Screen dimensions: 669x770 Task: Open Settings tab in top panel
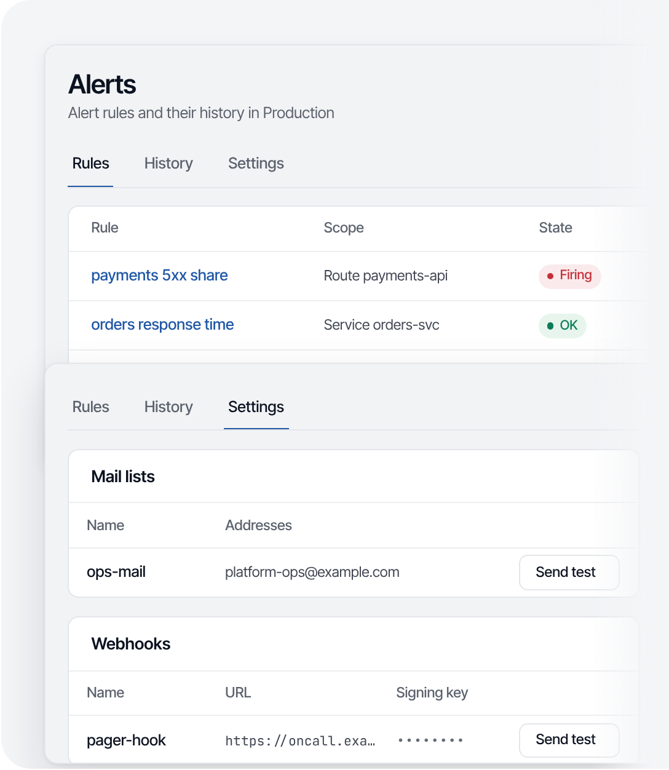(256, 164)
